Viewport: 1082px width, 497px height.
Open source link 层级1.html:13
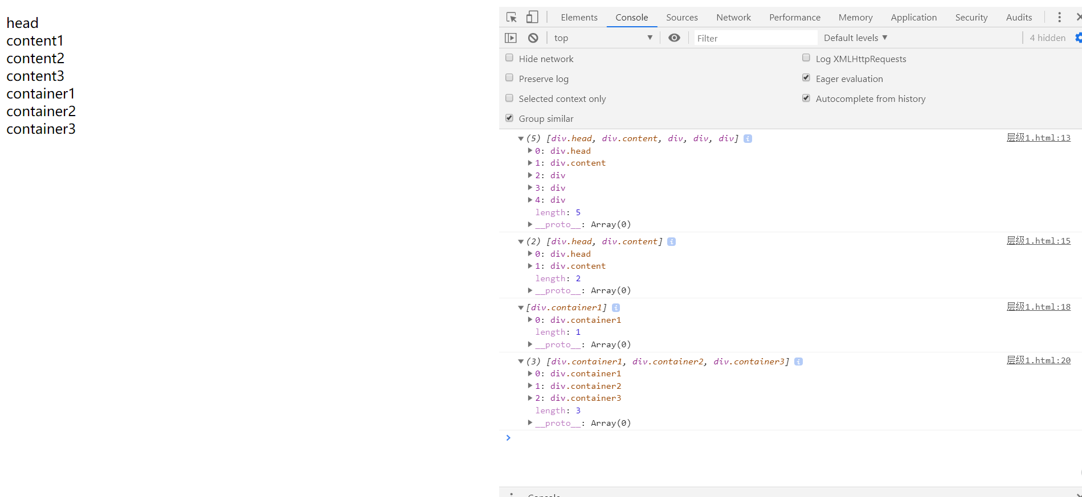[x=1038, y=138]
